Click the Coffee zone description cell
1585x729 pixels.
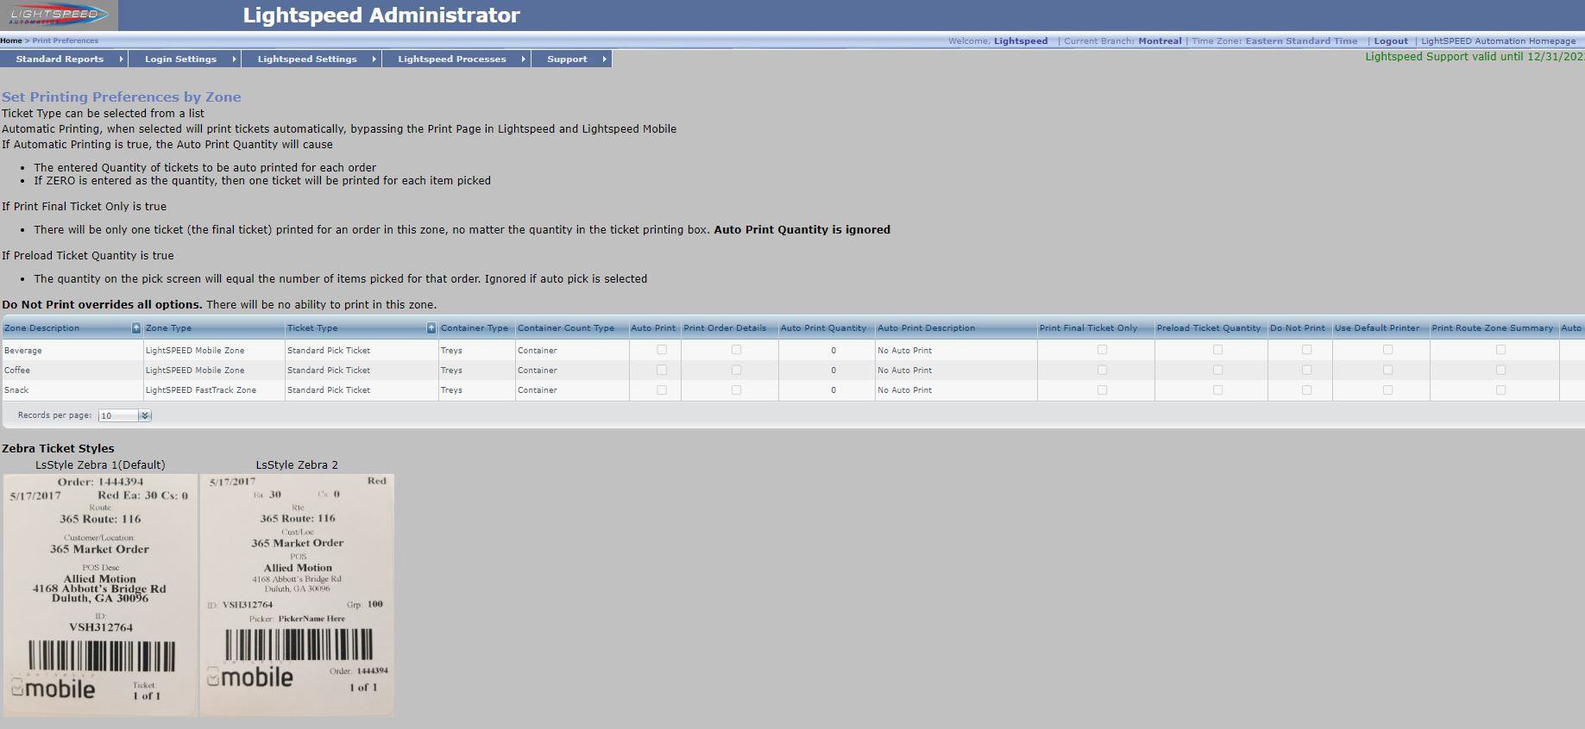pyautogui.click(x=72, y=371)
